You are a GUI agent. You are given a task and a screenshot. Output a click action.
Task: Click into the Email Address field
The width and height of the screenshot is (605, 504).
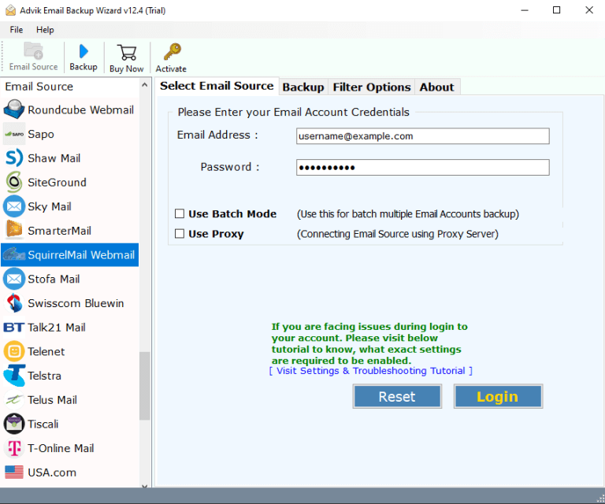[x=422, y=136]
